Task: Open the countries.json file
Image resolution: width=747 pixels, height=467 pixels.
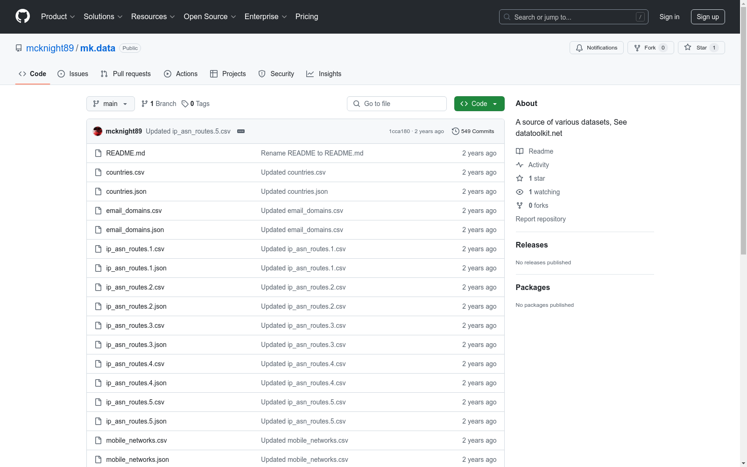Action: (126, 191)
